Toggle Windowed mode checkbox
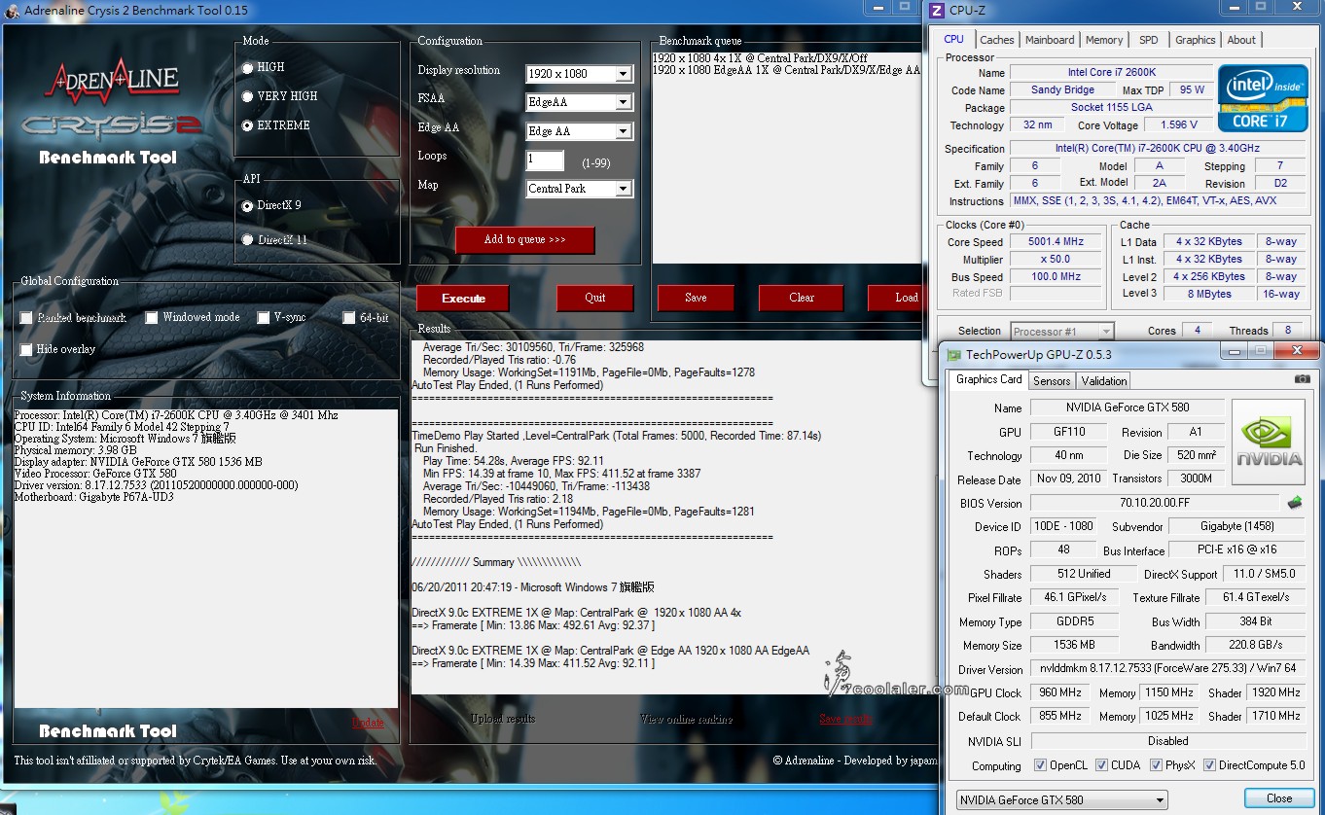The width and height of the screenshot is (1325, 815). coord(152,318)
